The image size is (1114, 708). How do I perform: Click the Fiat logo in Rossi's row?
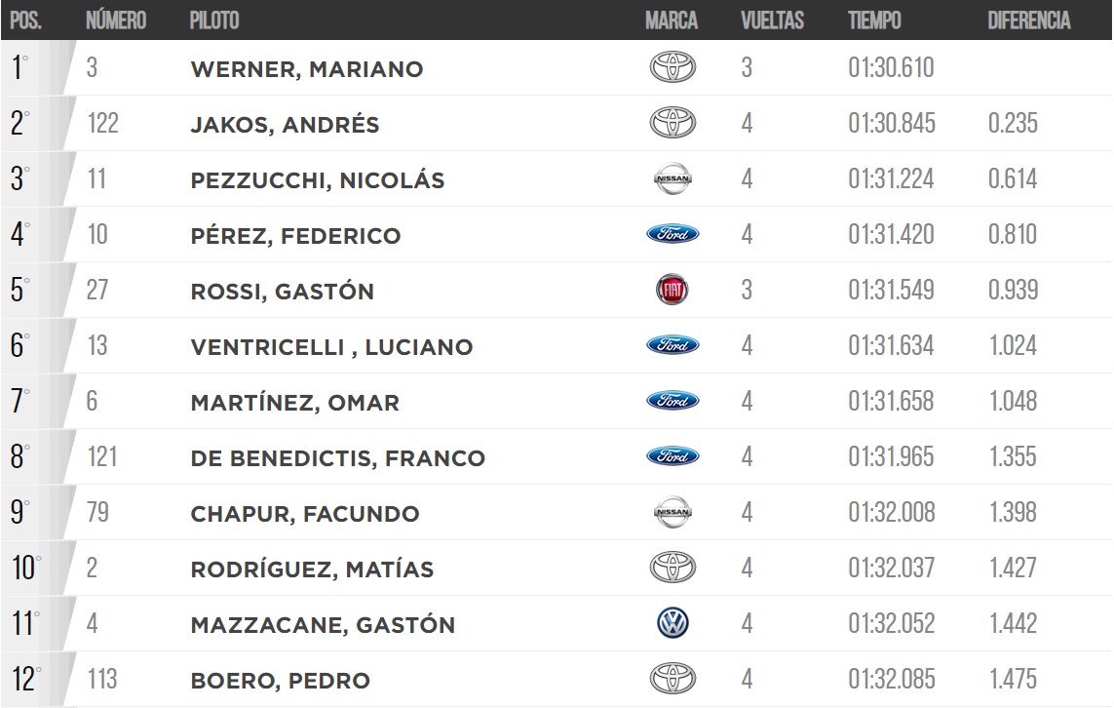[672, 290]
